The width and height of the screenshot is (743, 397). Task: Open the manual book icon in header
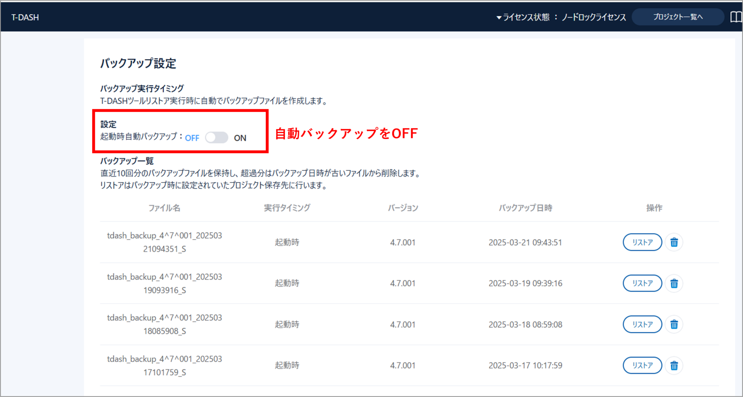point(735,17)
